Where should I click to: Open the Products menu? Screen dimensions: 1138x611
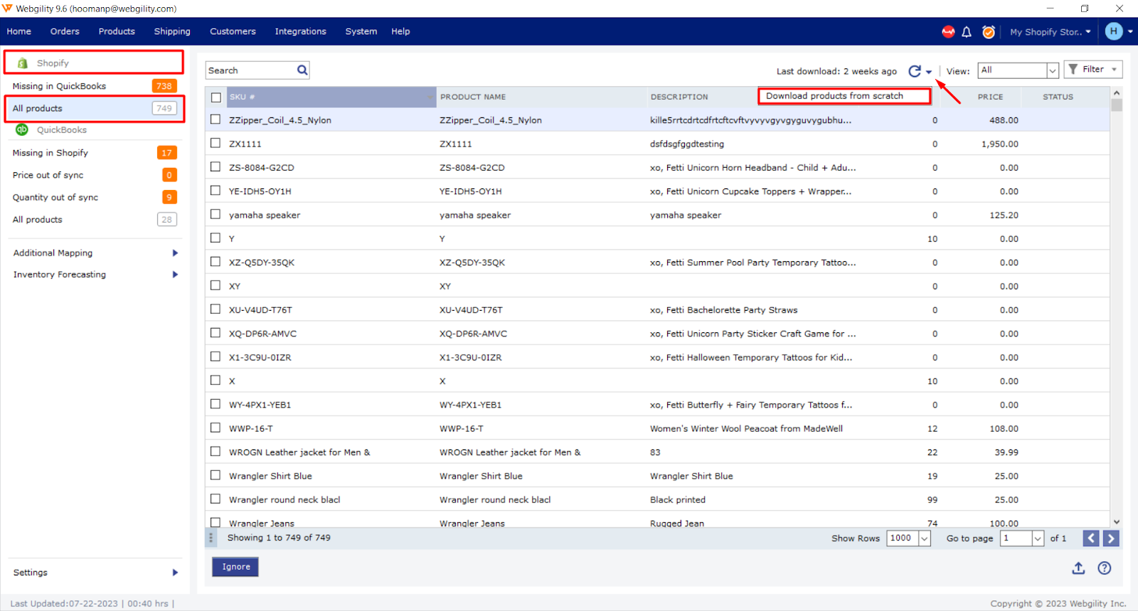117,31
